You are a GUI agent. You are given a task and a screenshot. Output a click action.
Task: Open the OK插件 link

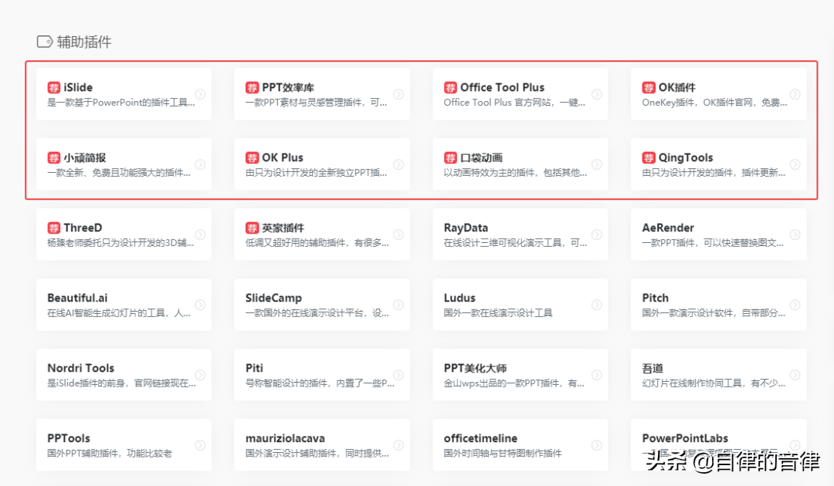[x=719, y=94]
